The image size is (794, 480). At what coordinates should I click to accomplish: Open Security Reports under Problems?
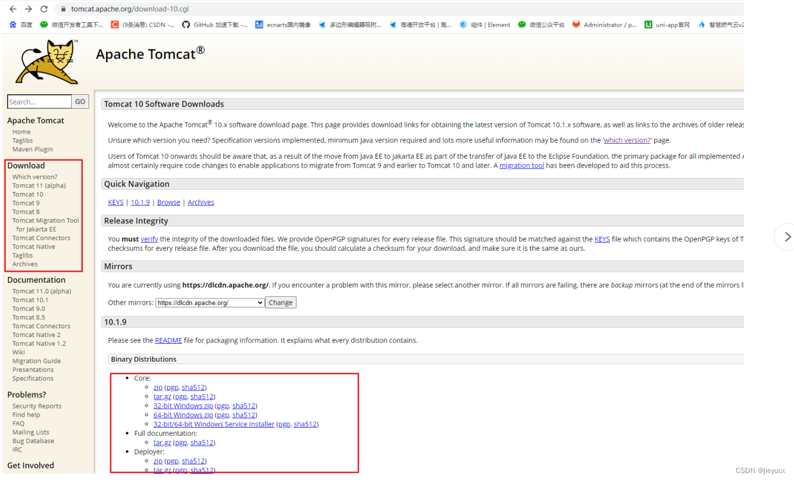37,406
